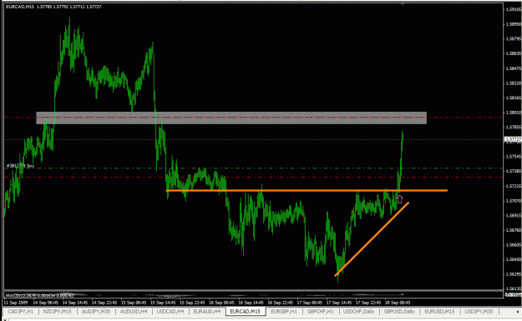The image size is (522, 321).
Task: Click the '18 Sep 06:45' time label
Action: [x=398, y=303]
